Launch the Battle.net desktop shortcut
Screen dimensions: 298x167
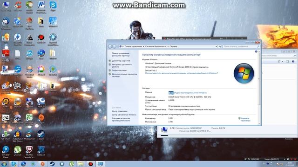pyautogui.click(x=41, y=151)
